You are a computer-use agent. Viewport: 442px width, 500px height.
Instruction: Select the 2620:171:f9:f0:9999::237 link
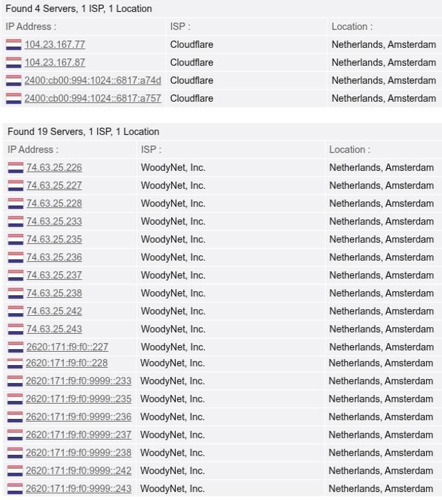79,435
